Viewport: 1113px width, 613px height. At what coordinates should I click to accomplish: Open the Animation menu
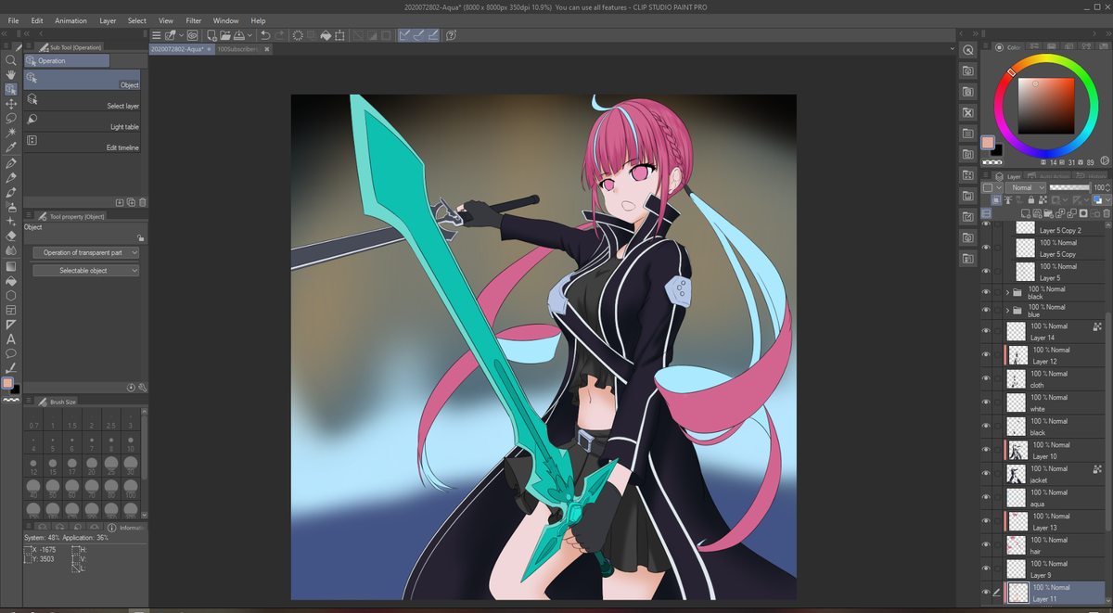pos(70,20)
